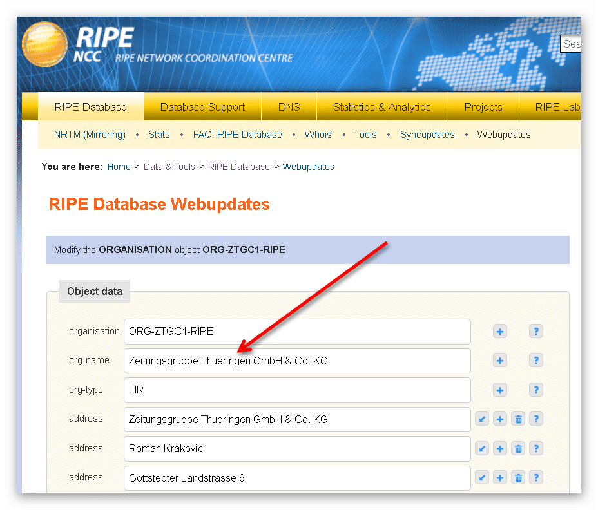Edit the address field with Zeitungsgruppe Thueringen

(x=297, y=419)
